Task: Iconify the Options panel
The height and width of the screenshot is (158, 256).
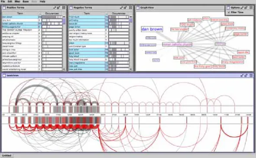Action: tap(242, 8)
